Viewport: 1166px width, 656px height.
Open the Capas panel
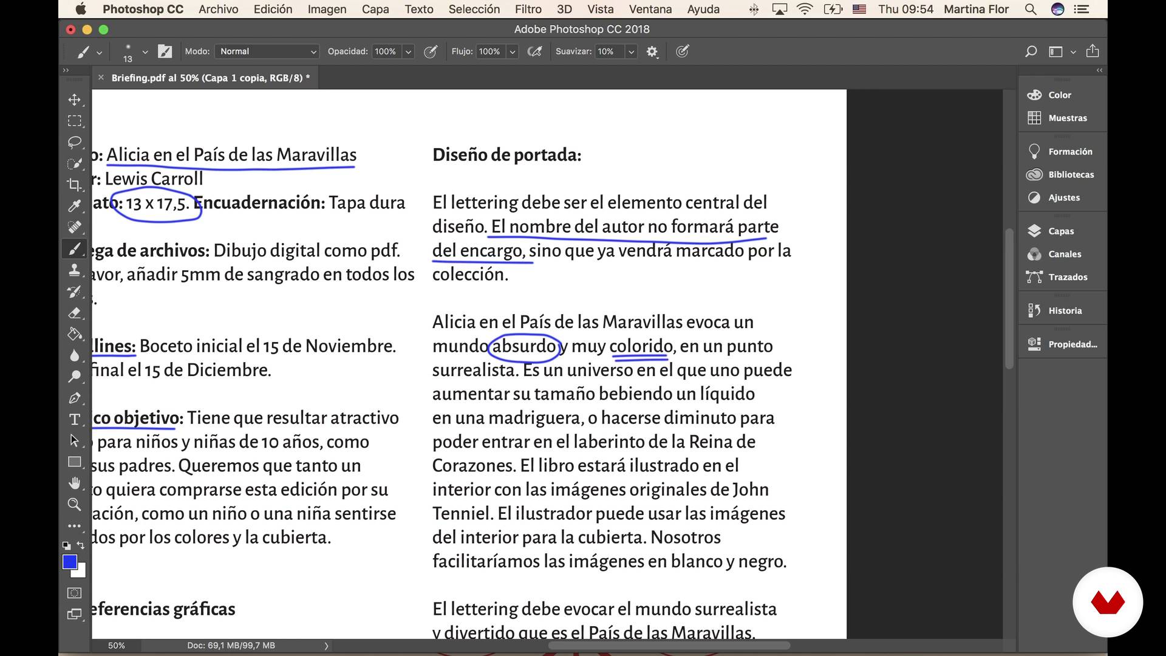pyautogui.click(x=1062, y=231)
